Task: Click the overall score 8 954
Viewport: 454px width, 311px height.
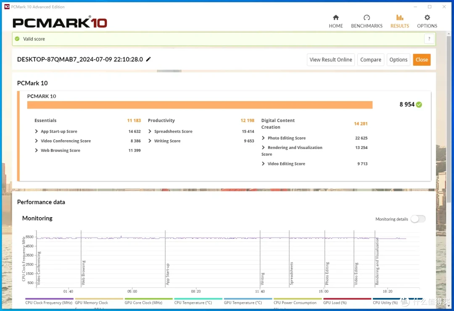Action: point(407,104)
